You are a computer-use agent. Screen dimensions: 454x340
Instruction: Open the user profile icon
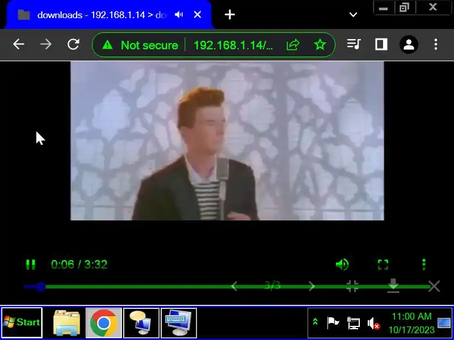(409, 45)
